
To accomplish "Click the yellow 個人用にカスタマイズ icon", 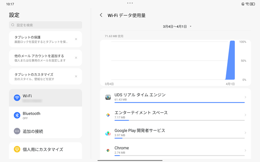I will (17, 149).
